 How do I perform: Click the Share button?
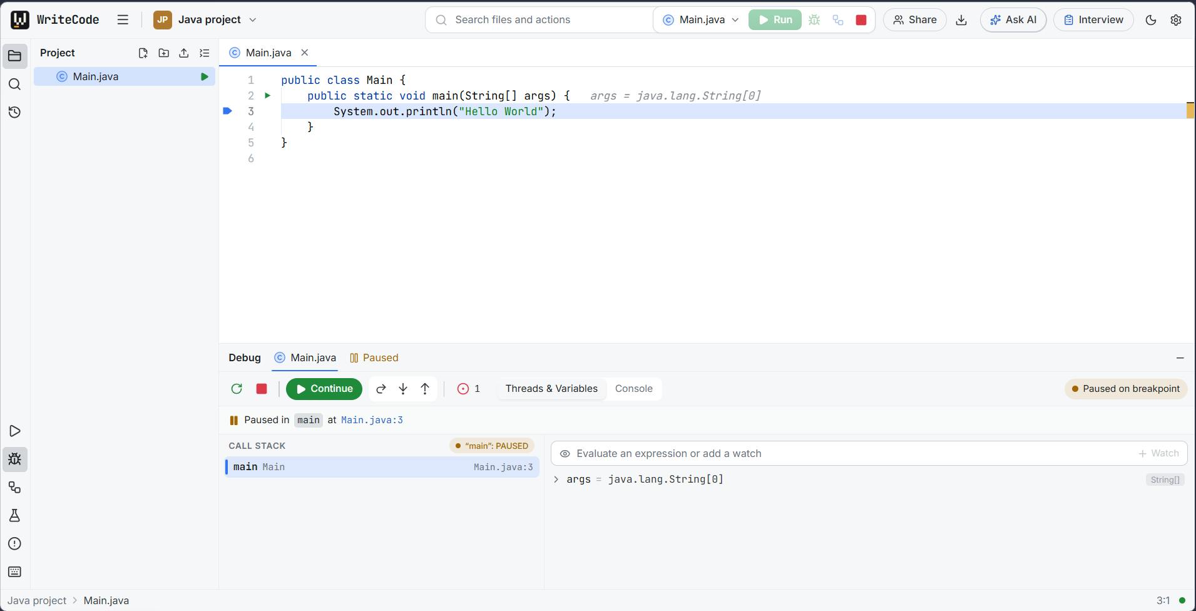click(914, 20)
